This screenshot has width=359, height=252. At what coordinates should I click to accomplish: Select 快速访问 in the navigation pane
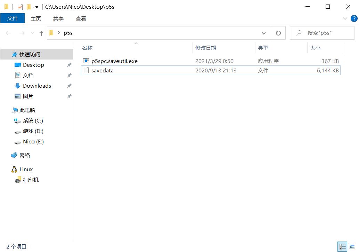(x=36, y=54)
